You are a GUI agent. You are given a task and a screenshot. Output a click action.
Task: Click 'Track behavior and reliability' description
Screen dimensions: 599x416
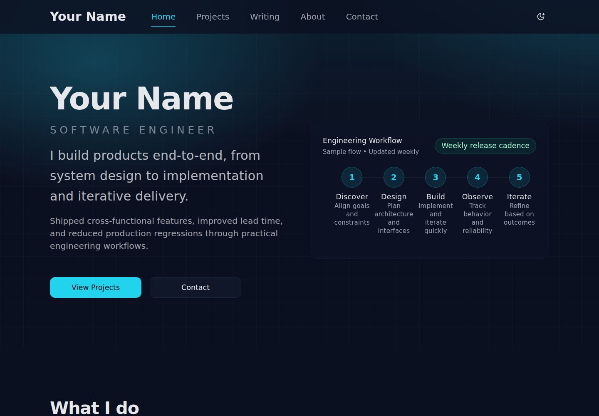(x=478, y=218)
